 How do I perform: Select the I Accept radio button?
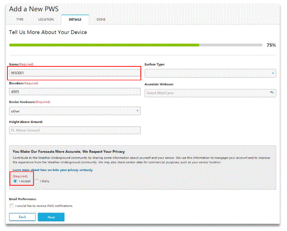(x=15, y=181)
